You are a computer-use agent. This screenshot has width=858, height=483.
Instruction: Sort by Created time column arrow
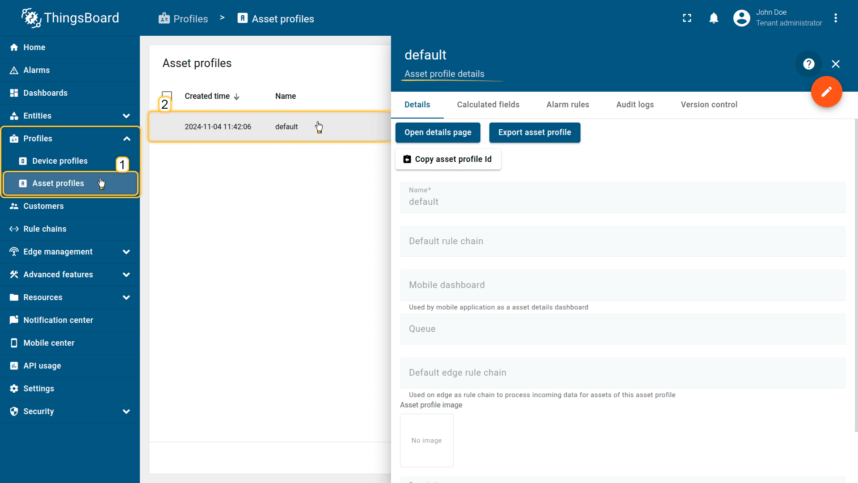[x=237, y=97]
